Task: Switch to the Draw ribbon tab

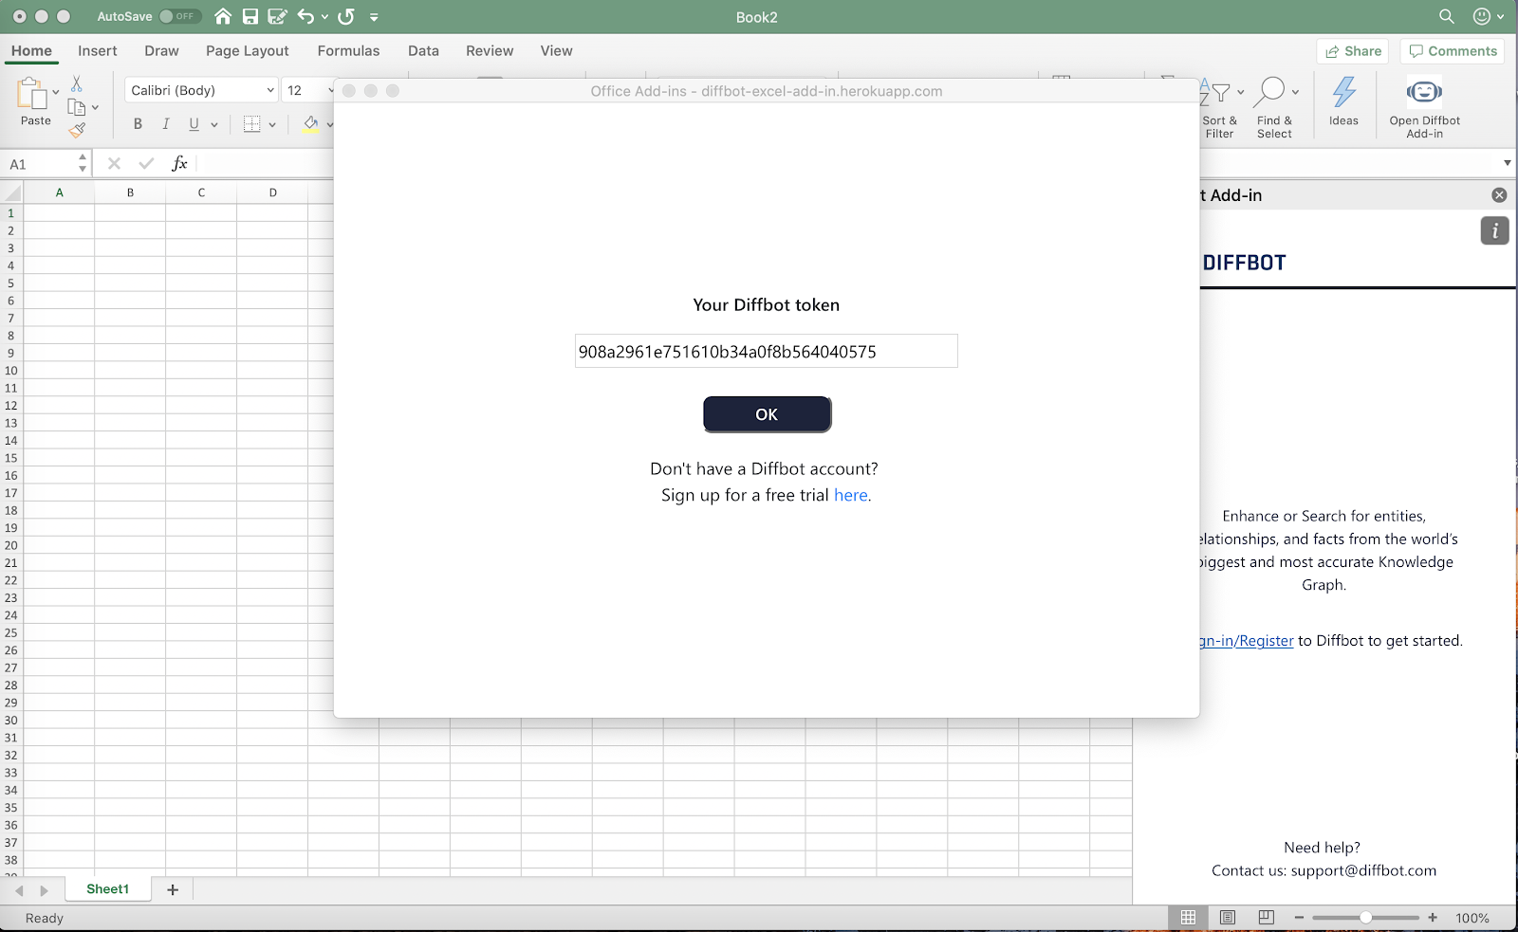Action: (161, 51)
